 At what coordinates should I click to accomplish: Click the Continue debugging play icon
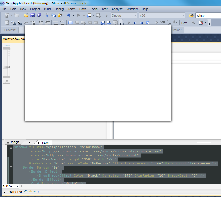pos(129,23)
